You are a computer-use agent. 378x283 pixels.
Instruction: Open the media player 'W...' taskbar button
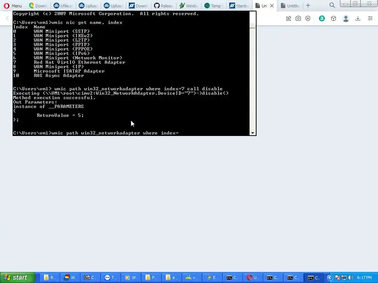131,277
